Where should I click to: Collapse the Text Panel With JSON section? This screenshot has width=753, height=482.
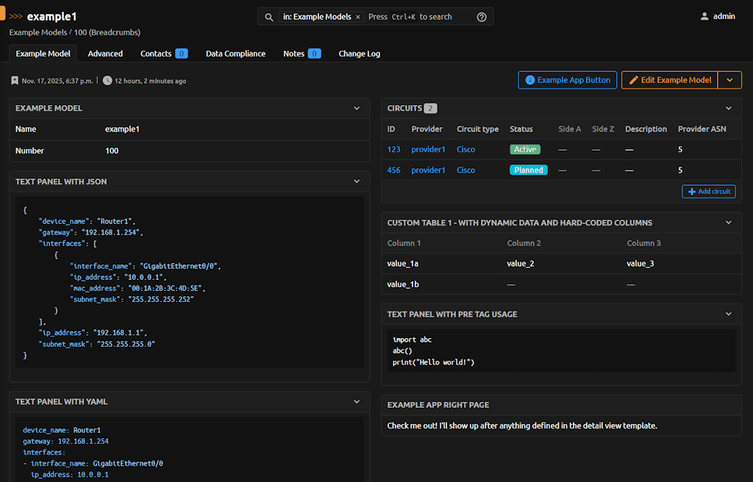tap(357, 181)
